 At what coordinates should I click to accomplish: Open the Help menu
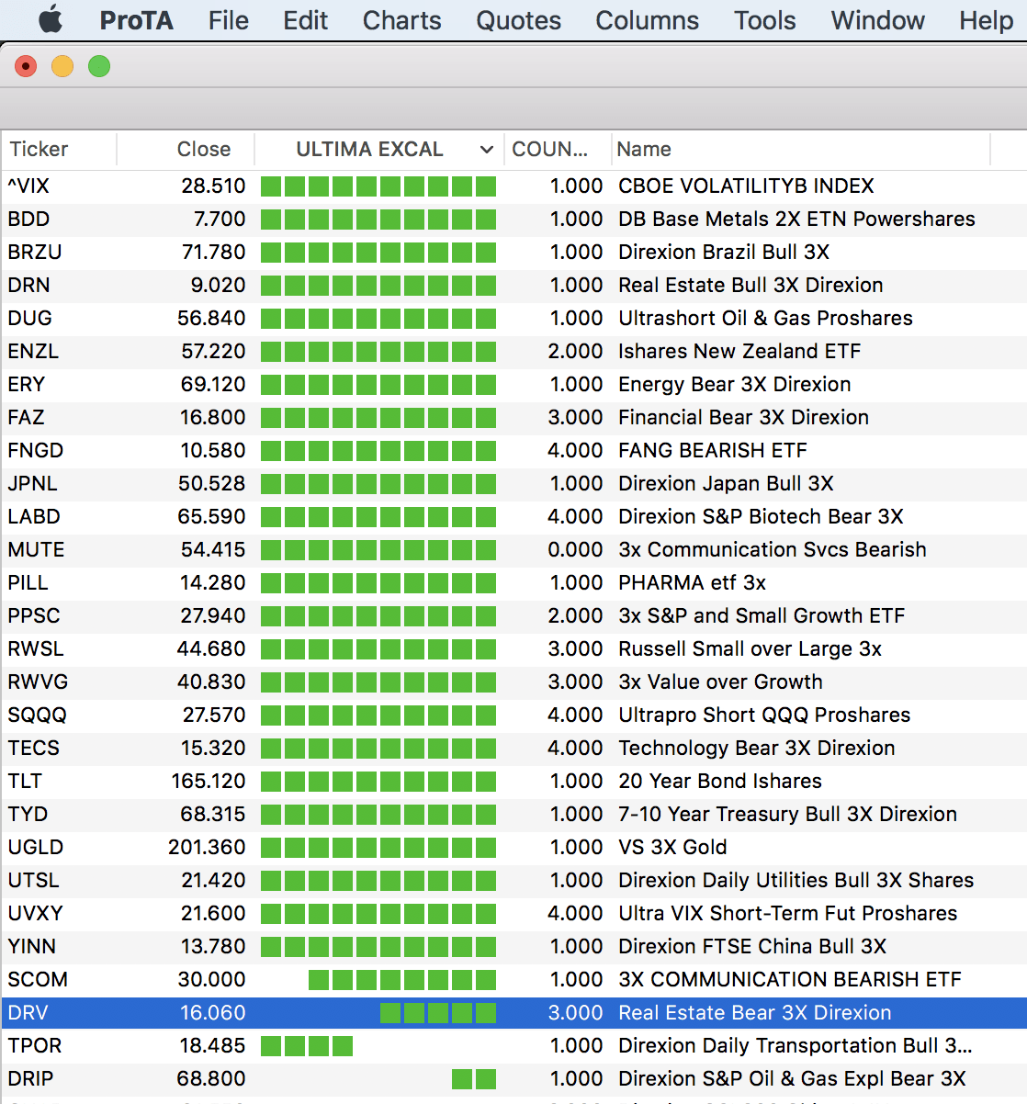click(x=986, y=20)
